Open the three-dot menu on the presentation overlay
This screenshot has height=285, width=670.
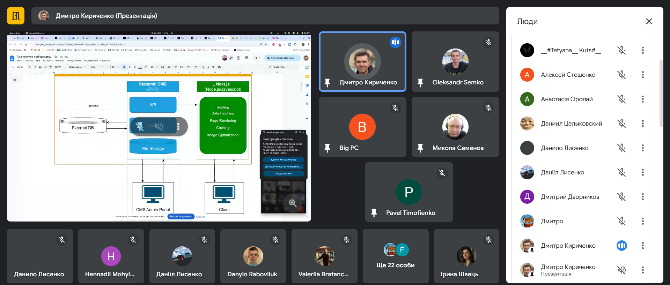[x=178, y=126]
